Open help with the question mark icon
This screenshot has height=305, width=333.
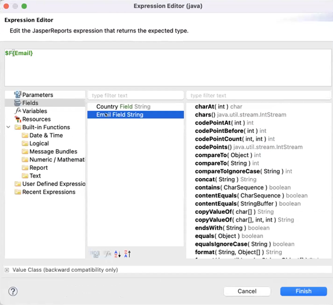13,291
